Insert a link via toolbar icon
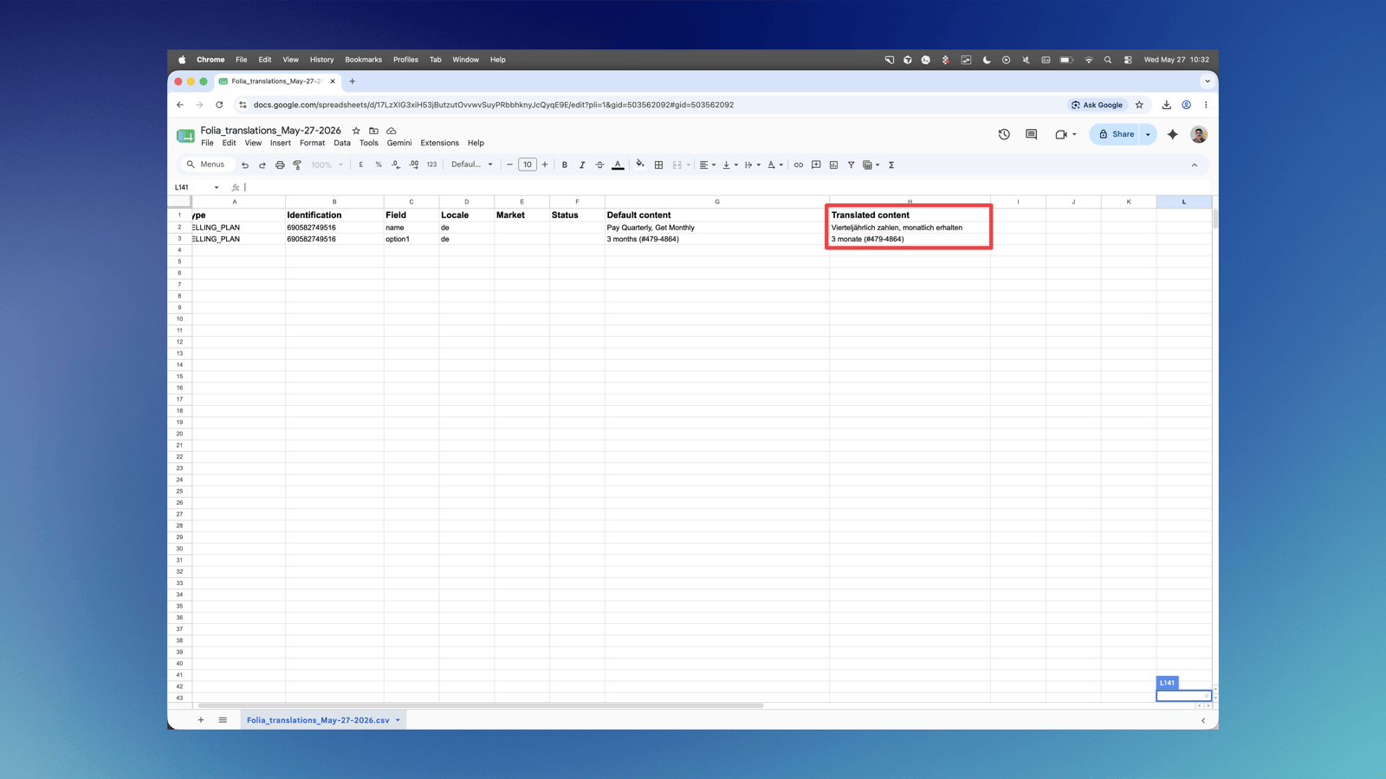This screenshot has width=1386, height=779. coord(799,164)
